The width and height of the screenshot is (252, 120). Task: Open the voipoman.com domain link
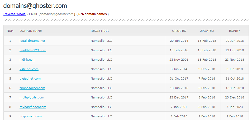tap(31, 116)
